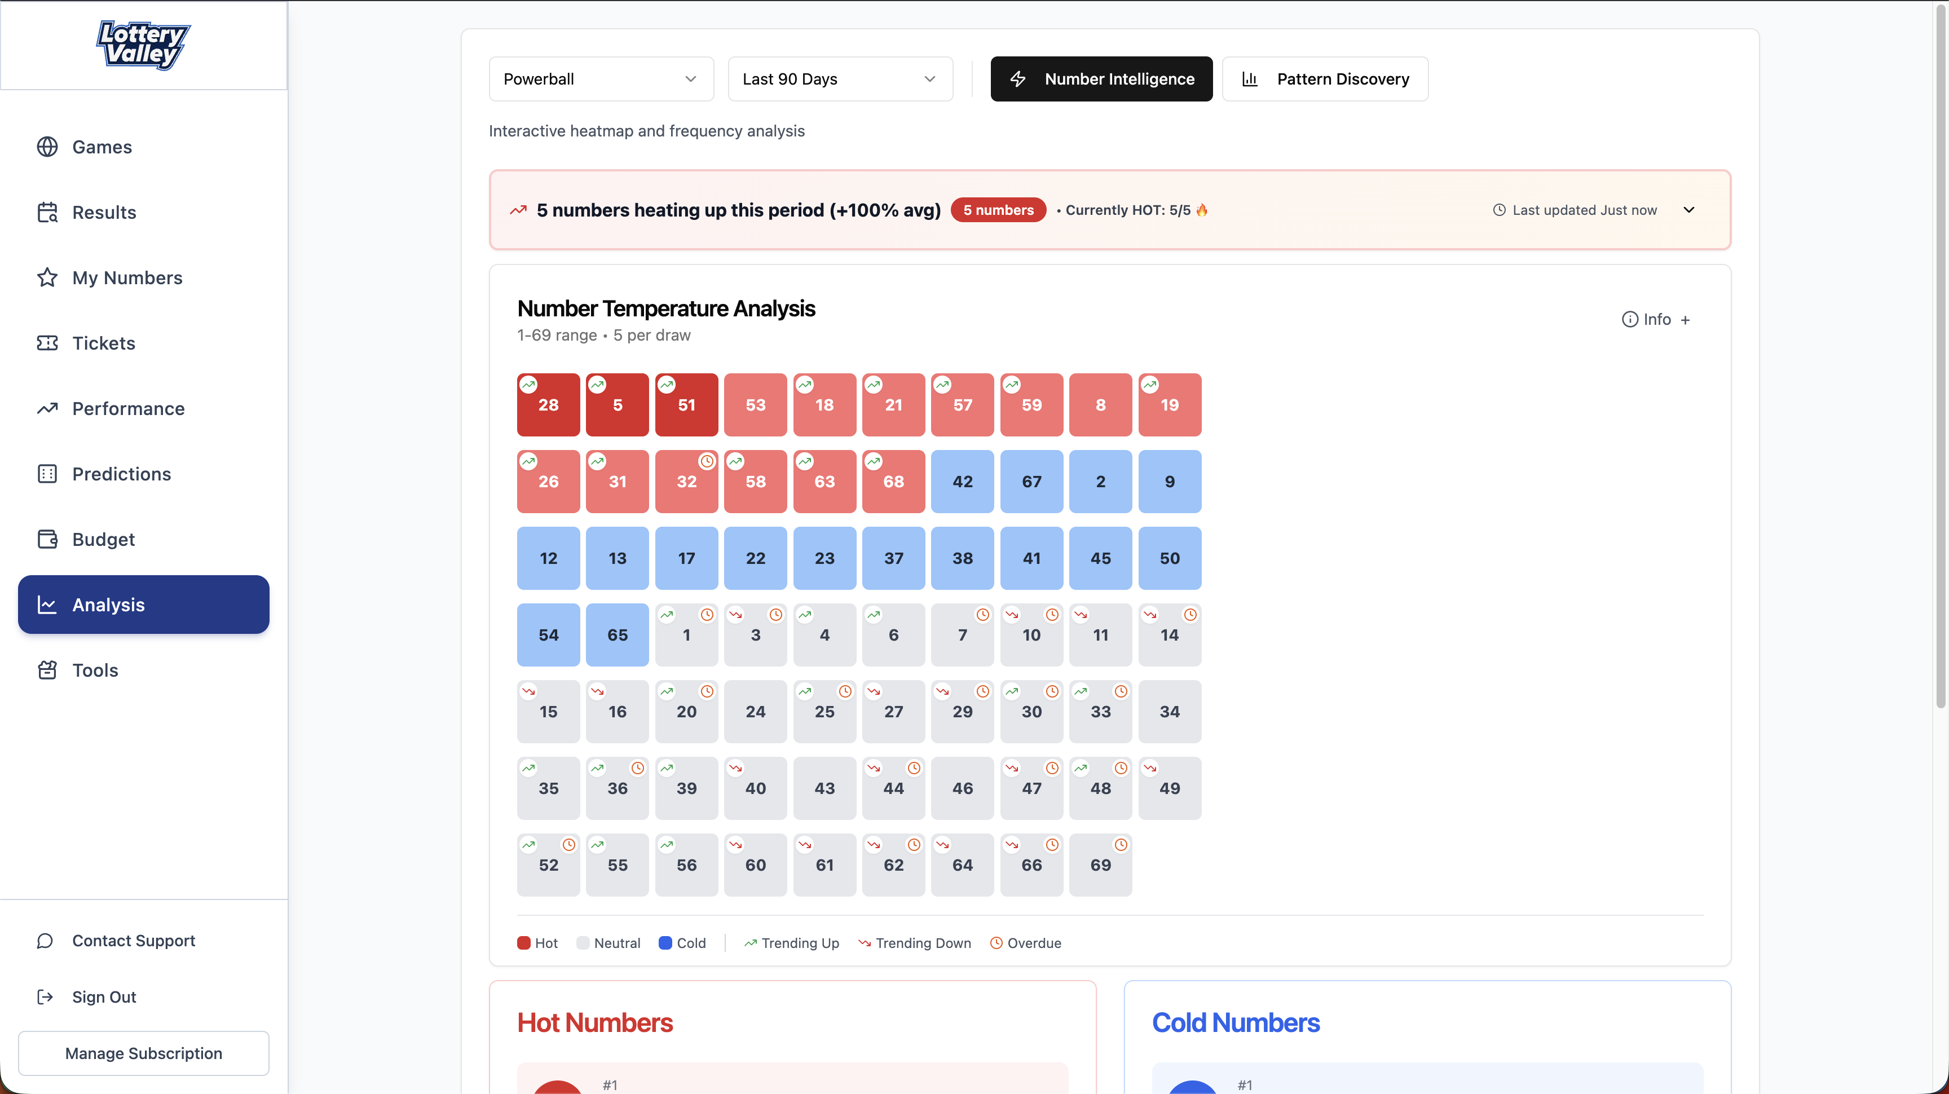Toggle the Hot filter in legend
The image size is (1949, 1094).
(x=537, y=943)
